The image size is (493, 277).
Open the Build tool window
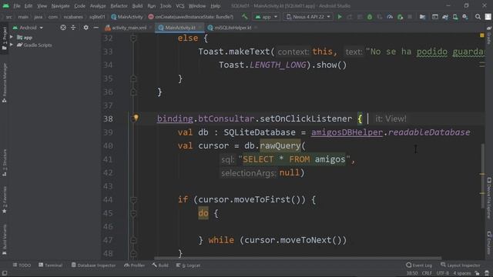click(x=160, y=265)
